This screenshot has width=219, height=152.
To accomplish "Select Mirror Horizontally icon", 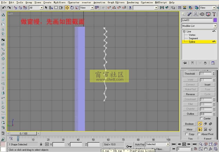I will coord(200,129).
